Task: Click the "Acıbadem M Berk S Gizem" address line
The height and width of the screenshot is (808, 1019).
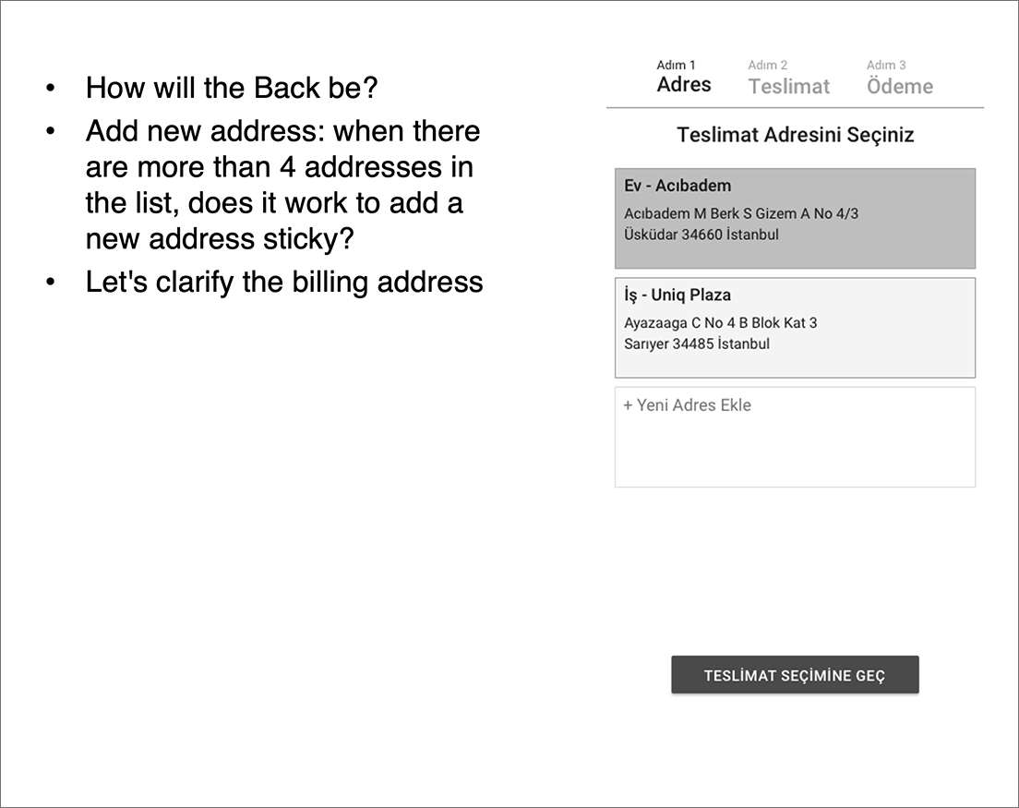Action: pos(740,213)
